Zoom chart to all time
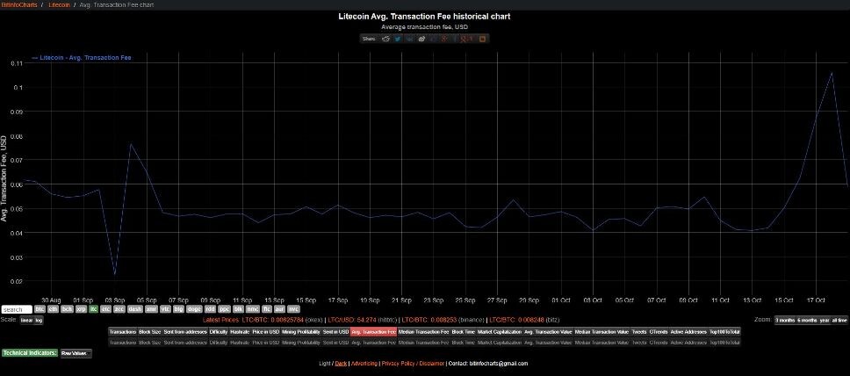The height and width of the screenshot is (376, 850). (x=839, y=320)
